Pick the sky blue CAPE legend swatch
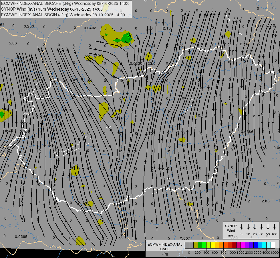The height and width of the screenshot is (258, 280). (x=260, y=245)
